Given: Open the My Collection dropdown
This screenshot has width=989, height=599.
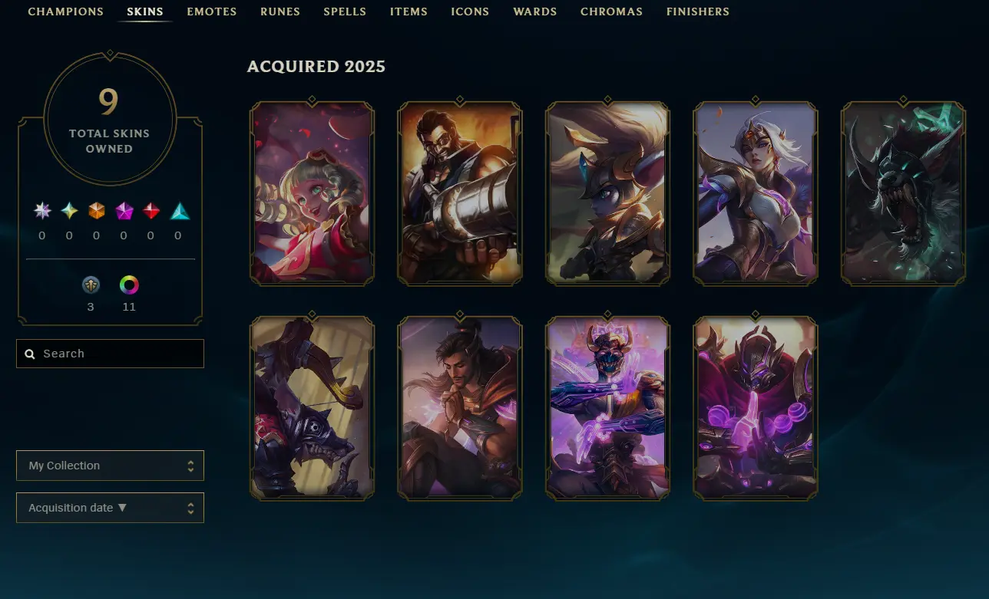Looking at the screenshot, I should click(110, 466).
